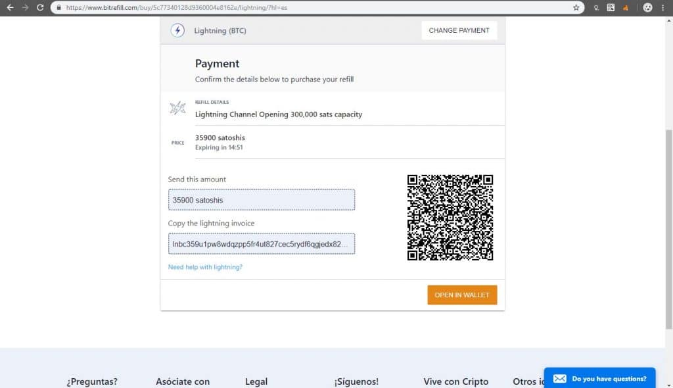Click the padlock site security icon
Image resolution: width=673 pixels, height=388 pixels.
(58, 7)
